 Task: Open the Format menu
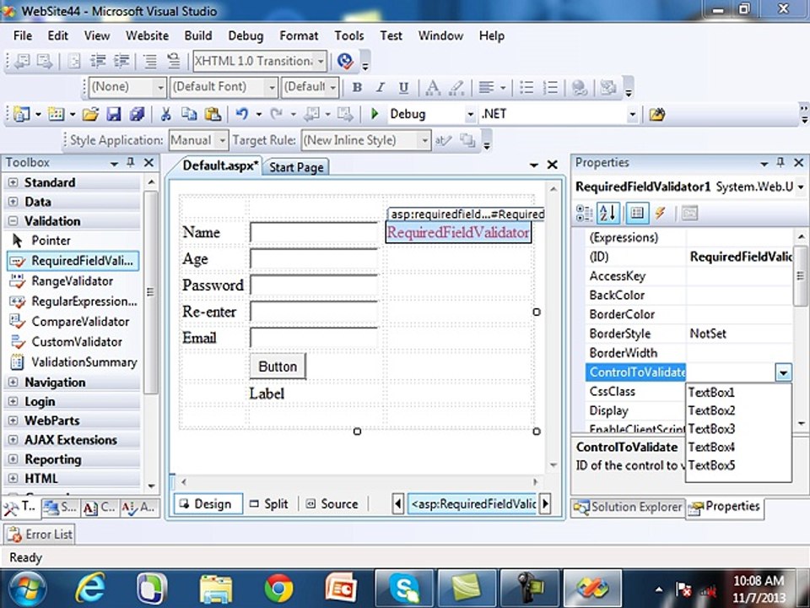(299, 35)
